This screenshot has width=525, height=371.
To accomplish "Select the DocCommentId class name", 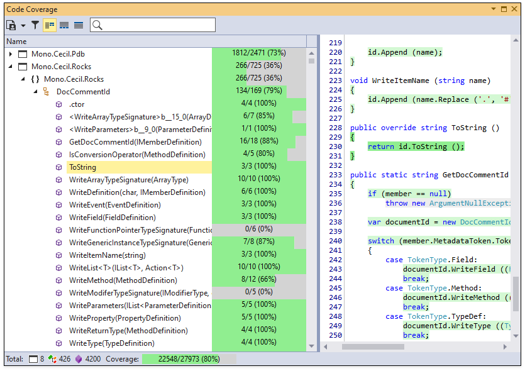I will click(83, 92).
